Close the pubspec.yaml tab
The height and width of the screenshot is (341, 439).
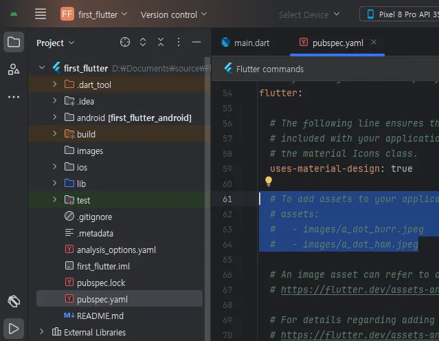374,42
